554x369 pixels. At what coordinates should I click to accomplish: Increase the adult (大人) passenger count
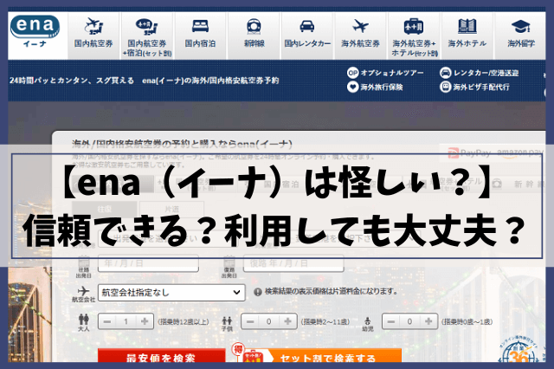coord(145,321)
